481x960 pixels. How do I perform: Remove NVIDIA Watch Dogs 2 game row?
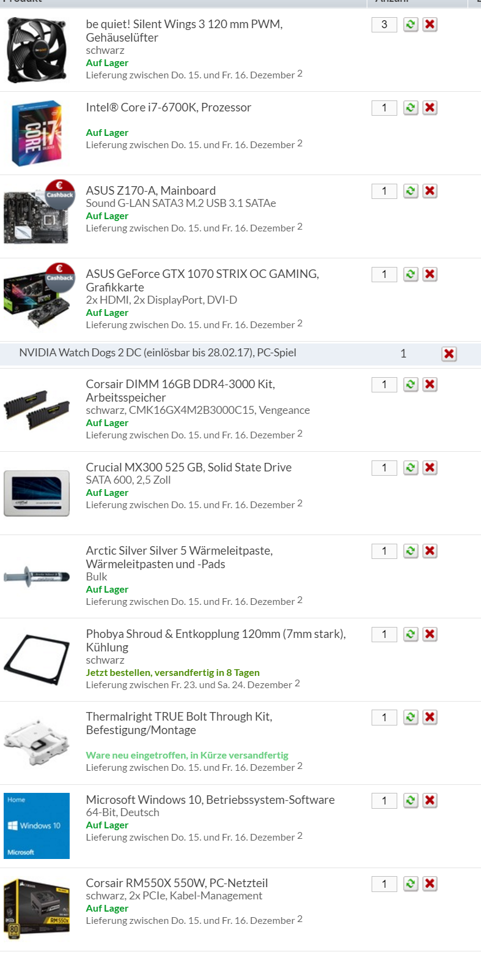point(449,354)
